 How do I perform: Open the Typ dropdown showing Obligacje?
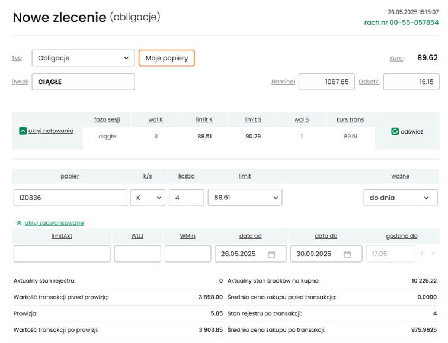click(x=83, y=58)
